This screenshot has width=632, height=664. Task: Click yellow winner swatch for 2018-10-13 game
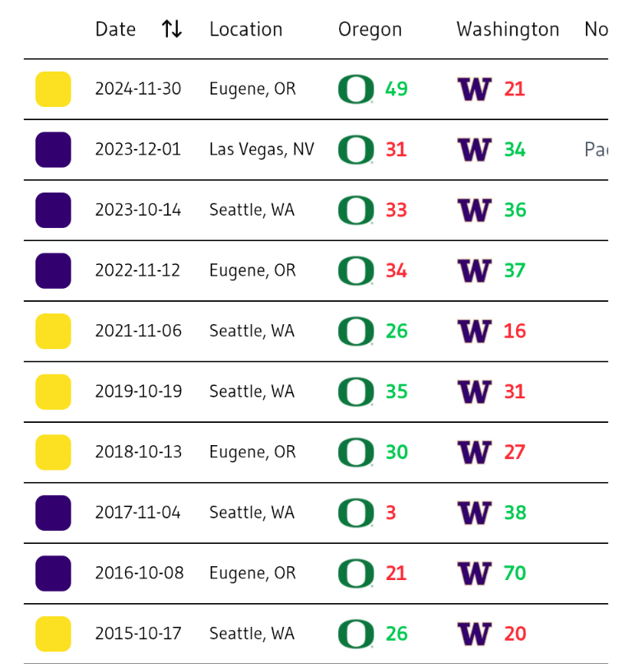pyautogui.click(x=53, y=452)
